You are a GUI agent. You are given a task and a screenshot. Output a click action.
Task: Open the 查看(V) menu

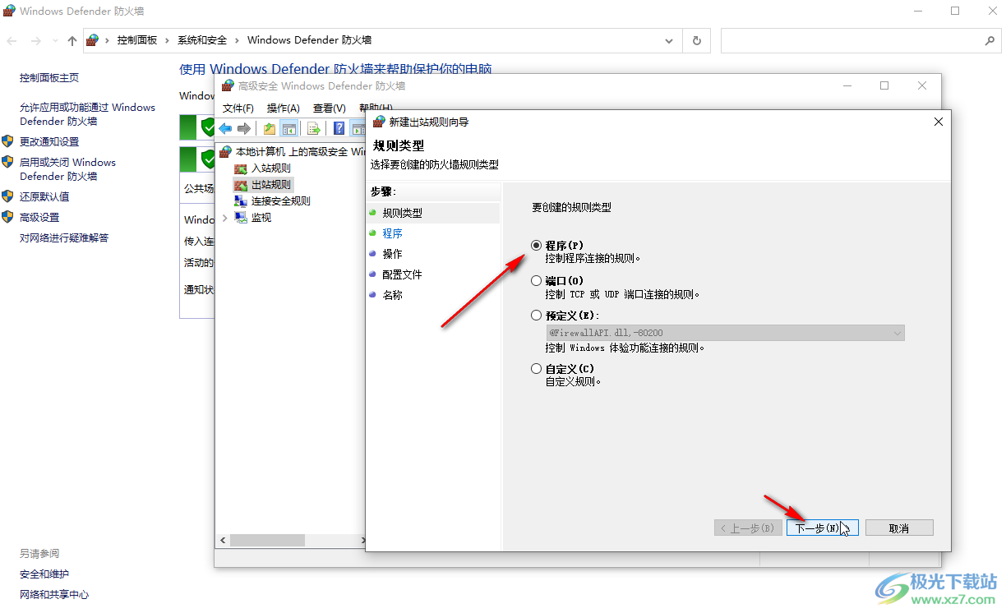(x=330, y=108)
